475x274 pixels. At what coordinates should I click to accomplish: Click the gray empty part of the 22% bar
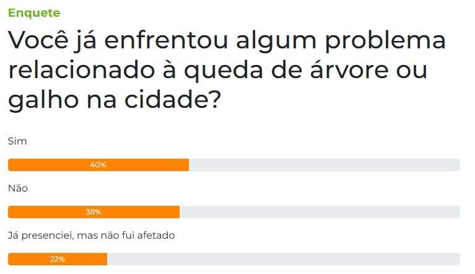284,259
